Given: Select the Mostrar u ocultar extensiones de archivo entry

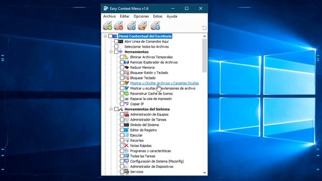Looking at the screenshot, I should point(163,88).
